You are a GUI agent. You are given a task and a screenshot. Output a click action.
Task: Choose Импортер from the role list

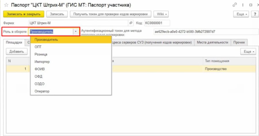pos(71,62)
